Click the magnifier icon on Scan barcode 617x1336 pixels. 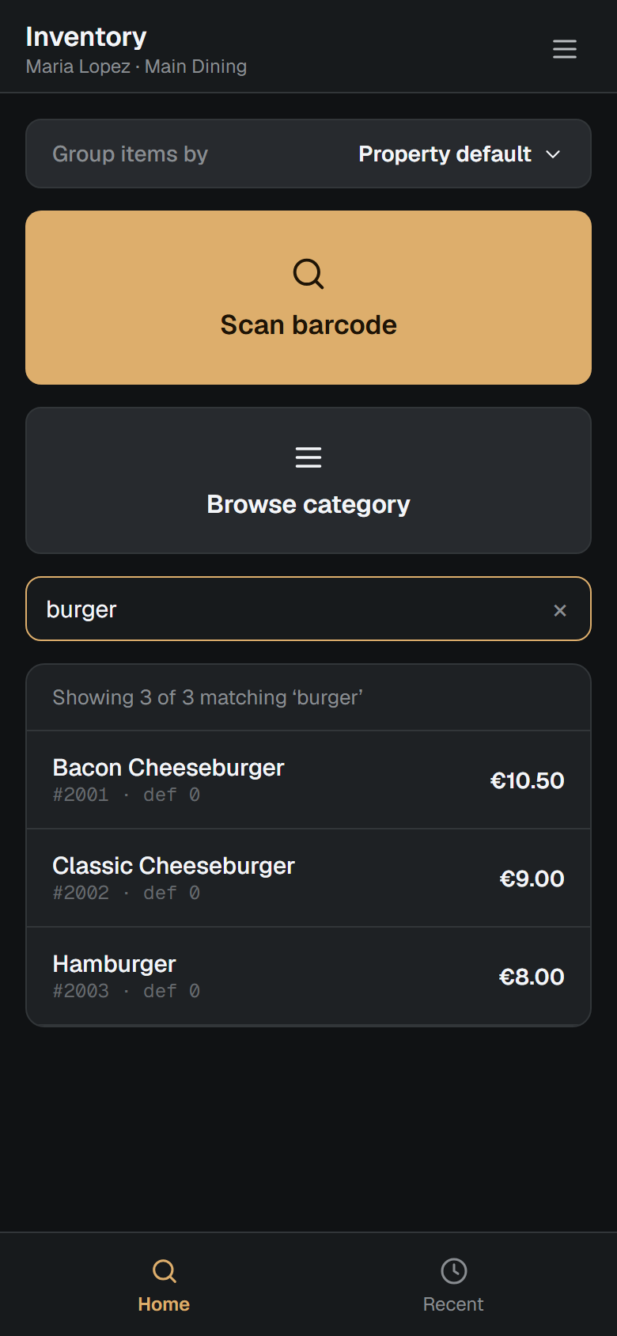click(x=308, y=274)
